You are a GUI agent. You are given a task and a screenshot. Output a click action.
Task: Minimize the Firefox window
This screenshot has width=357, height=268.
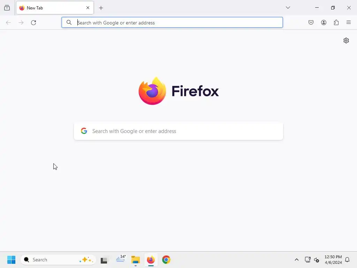[x=317, y=8]
